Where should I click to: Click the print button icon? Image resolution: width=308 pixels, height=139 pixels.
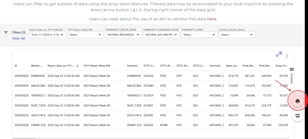click(x=297, y=101)
